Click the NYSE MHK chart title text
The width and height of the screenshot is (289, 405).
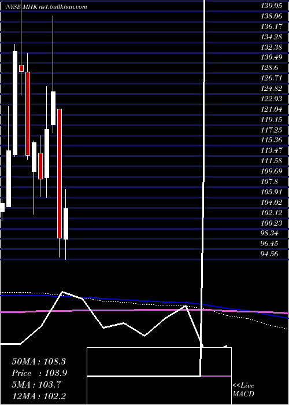point(46,7)
